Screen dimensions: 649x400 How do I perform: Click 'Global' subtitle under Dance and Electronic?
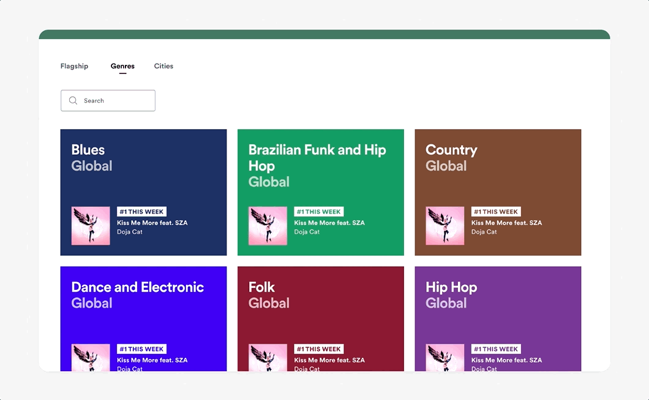click(92, 303)
